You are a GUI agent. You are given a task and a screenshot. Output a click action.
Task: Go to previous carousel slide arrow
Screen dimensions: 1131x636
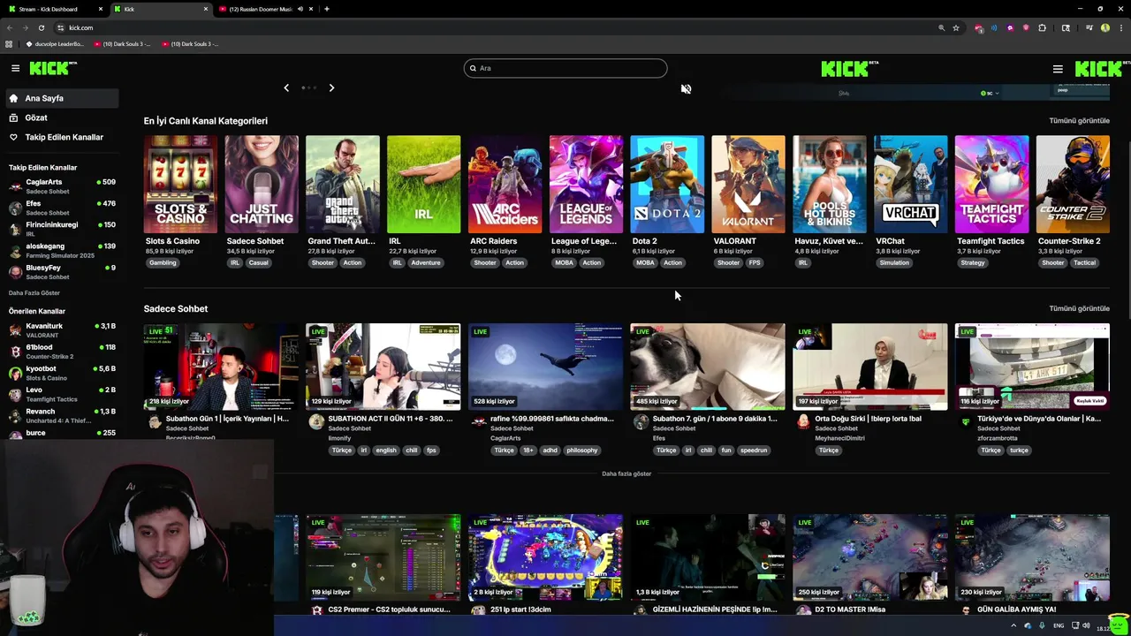[286, 87]
